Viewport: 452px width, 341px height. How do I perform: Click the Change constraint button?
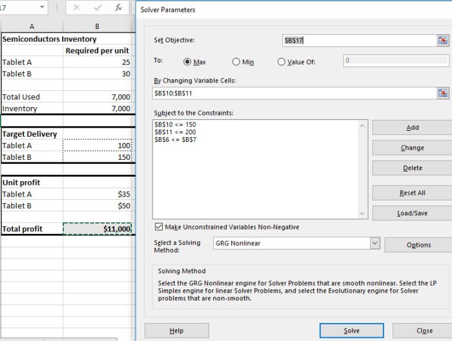click(413, 148)
